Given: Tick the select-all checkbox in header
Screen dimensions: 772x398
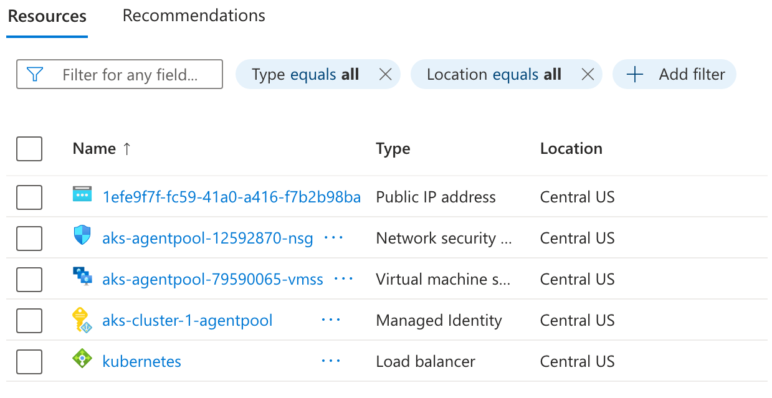Looking at the screenshot, I should (x=29, y=149).
